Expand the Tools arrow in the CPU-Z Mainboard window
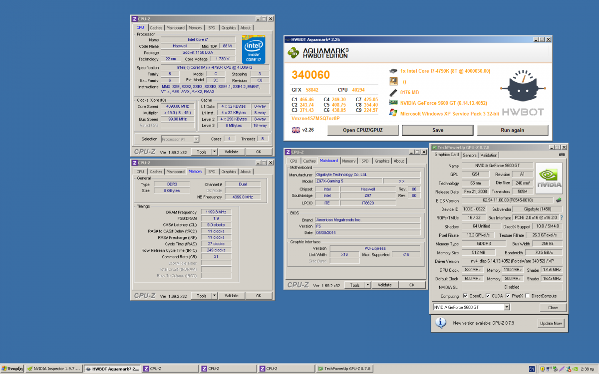 pyautogui.click(x=368, y=285)
